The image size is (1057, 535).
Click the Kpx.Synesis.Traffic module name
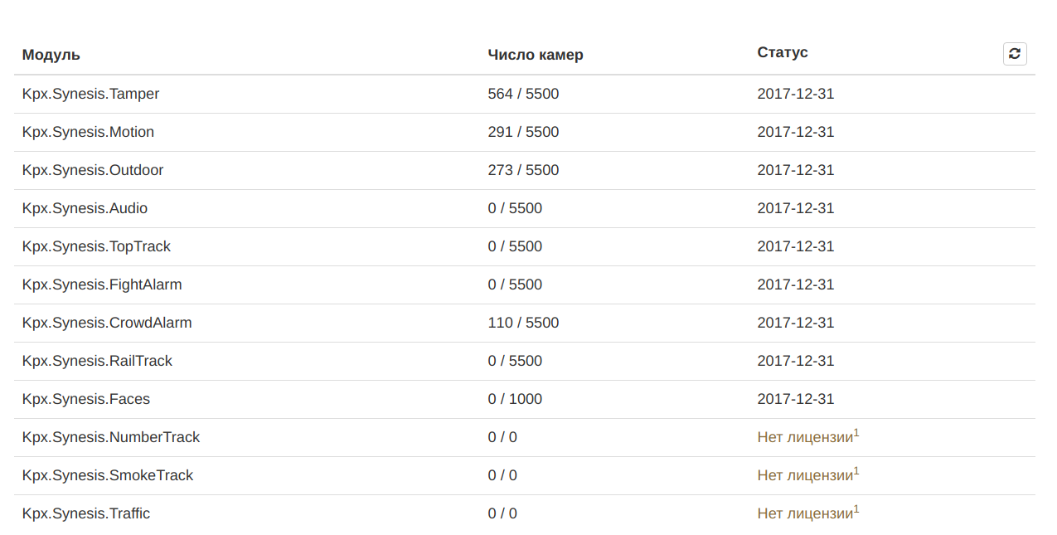click(86, 513)
